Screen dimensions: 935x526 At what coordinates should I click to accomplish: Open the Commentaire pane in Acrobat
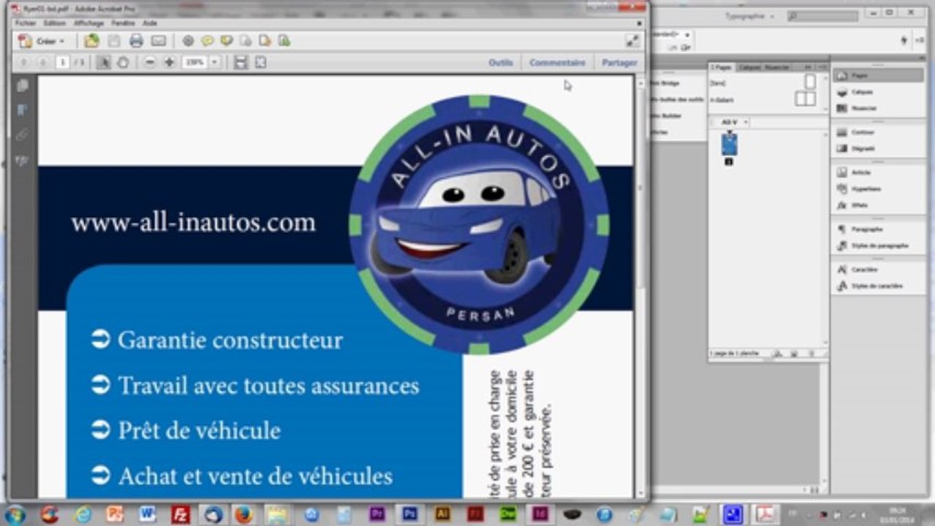click(558, 63)
